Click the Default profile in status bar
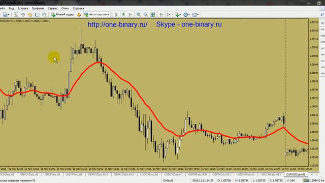This screenshot has height=183, width=325. 168,180
